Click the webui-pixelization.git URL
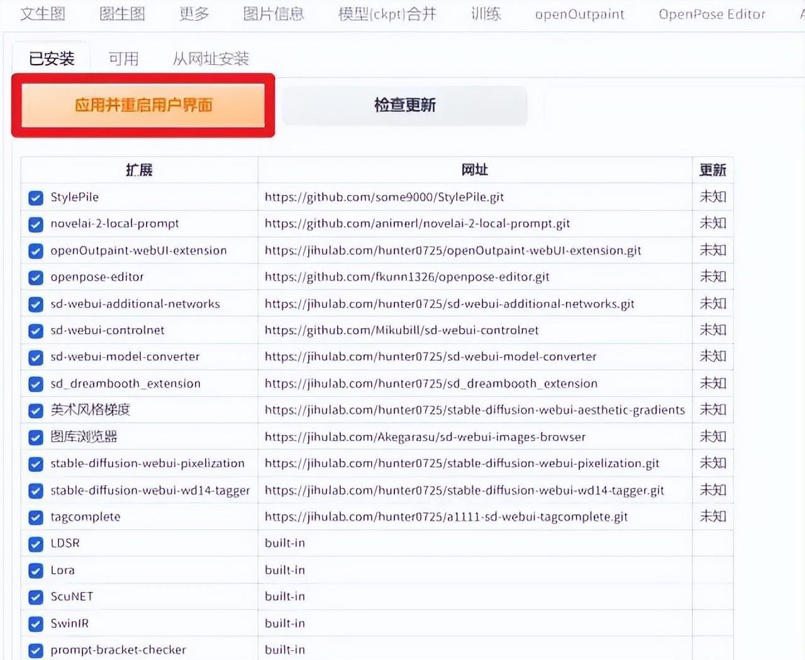The image size is (805, 660). [x=462, y=464]
